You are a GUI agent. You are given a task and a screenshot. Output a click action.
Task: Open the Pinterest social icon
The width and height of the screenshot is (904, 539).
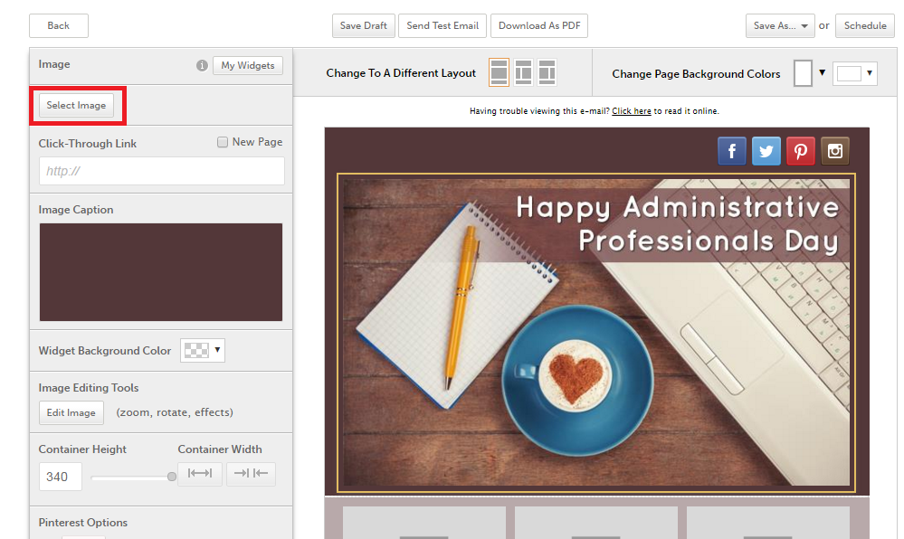(801, 151)
